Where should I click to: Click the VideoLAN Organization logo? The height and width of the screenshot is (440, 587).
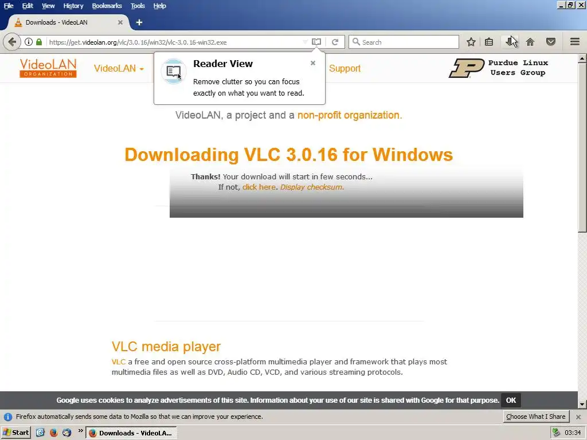[x=48, y=68]
